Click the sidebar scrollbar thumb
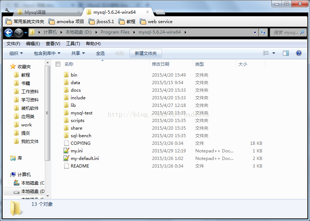This screenshot has width=310, height=221. pos(47,113)
